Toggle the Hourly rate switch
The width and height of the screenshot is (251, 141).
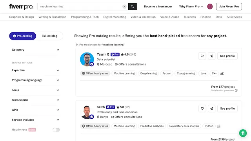pyautogui.click(x=56, y=130)
